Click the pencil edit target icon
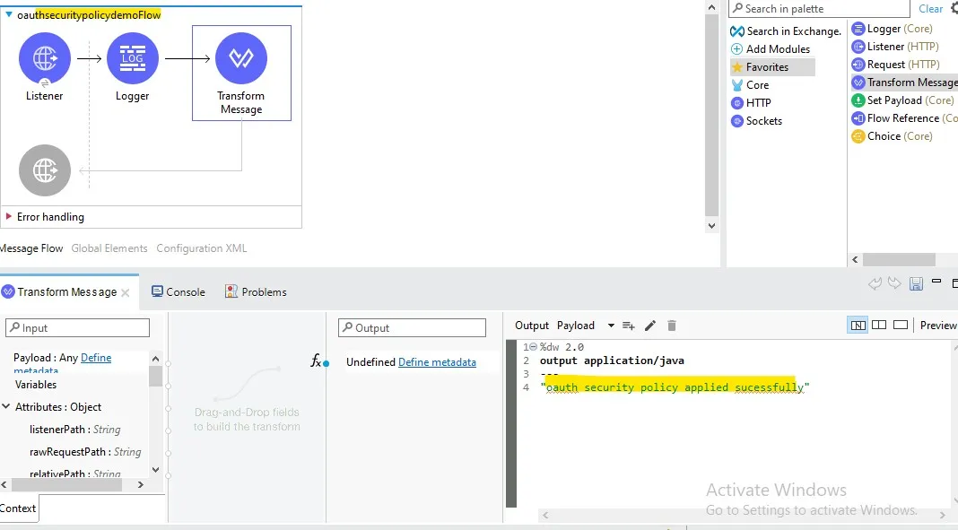Image resolution: width=958 pixels, height=530 pixels. point(650,326)
